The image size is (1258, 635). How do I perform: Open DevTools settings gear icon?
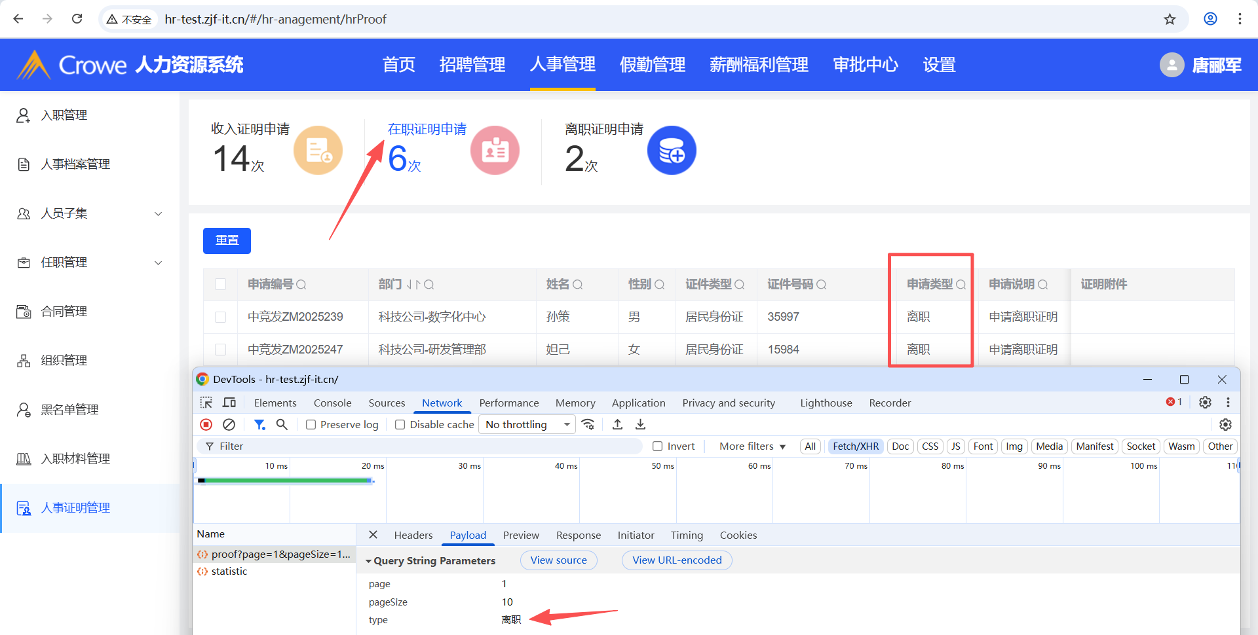coord(1205,403)
